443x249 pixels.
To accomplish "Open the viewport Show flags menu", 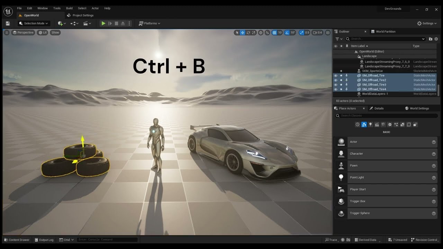I will click(x=55, y=33).
